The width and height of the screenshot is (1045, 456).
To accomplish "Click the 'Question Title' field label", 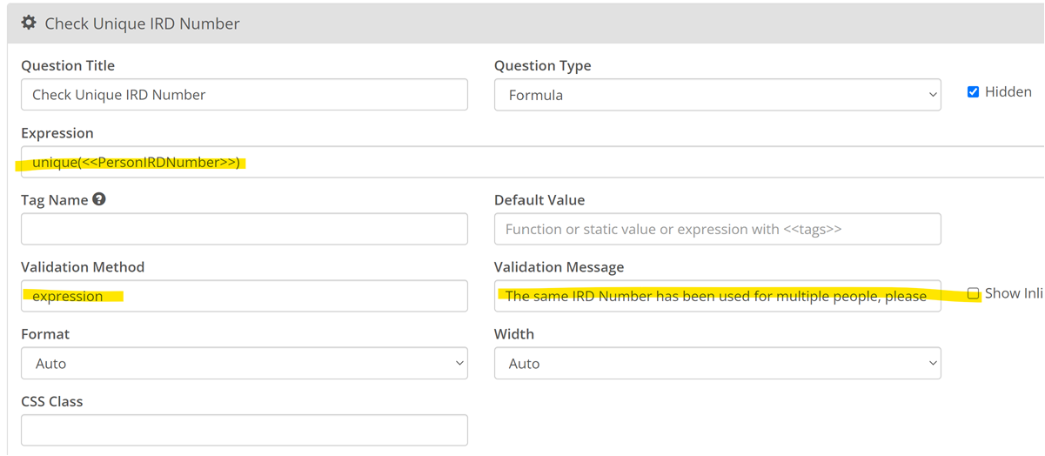I will (x=68, y=66).
